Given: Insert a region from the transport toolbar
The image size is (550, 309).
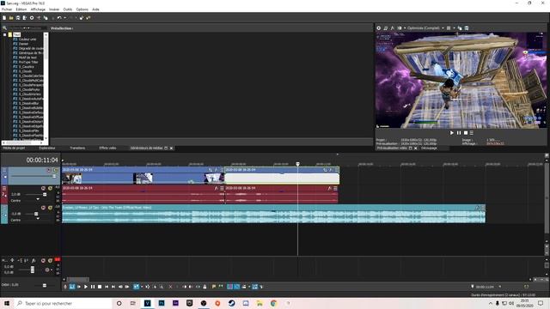Looking at the screenshot, I should click(221, 287).
